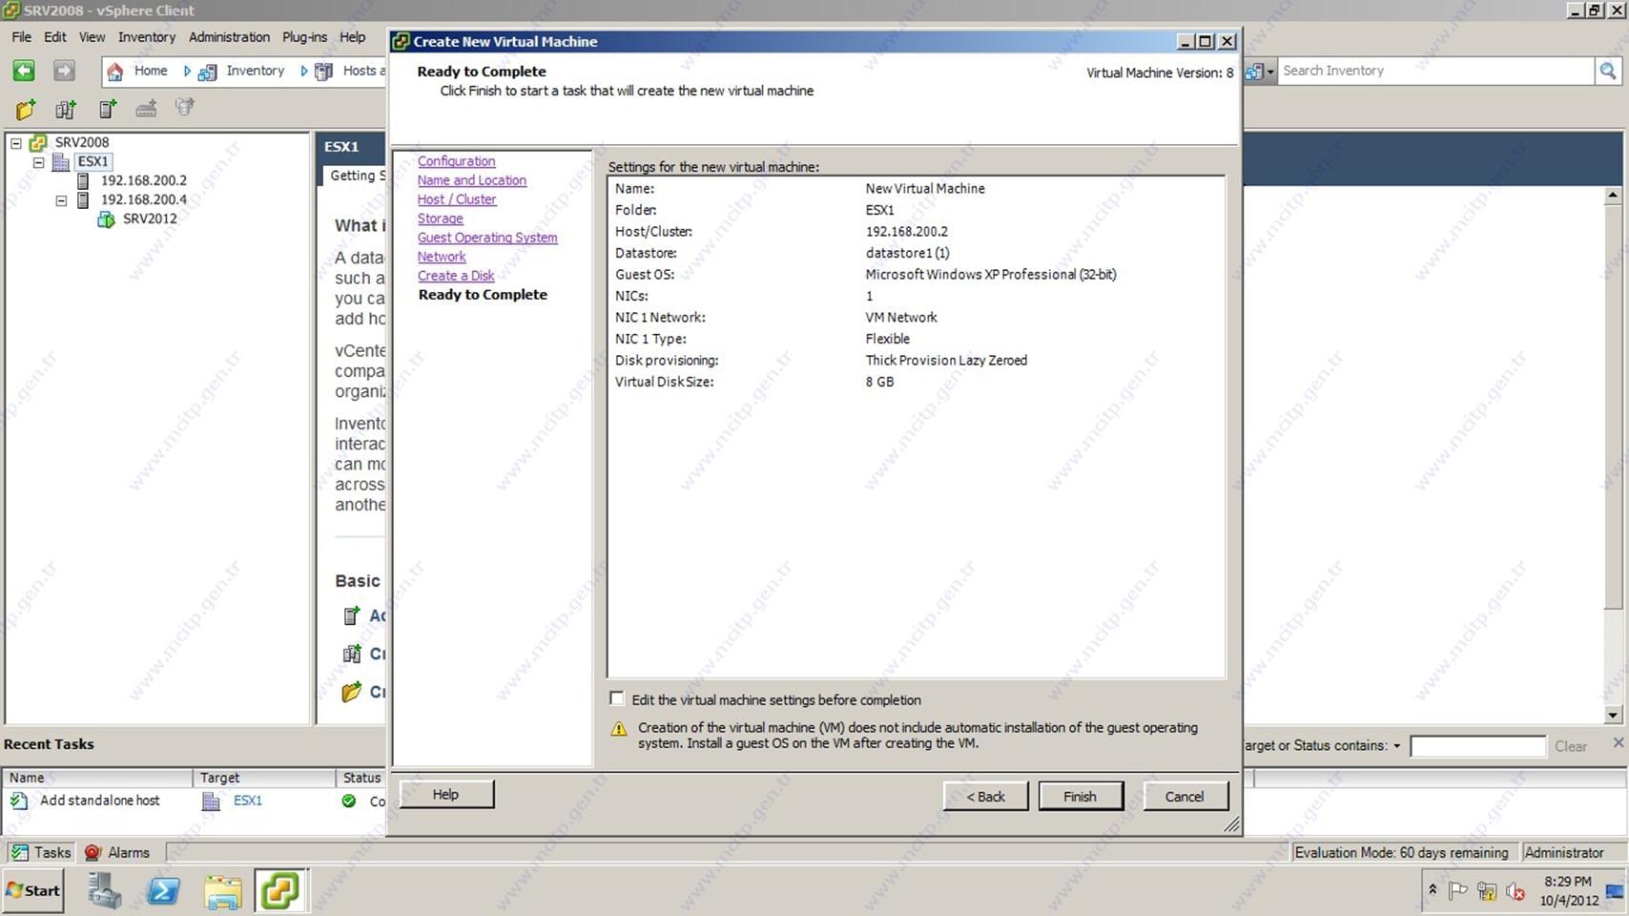Image resolution: width=1629 pixels, height=916 pixels.
Task: Open the Administration menu
Action: coord(229,37)
